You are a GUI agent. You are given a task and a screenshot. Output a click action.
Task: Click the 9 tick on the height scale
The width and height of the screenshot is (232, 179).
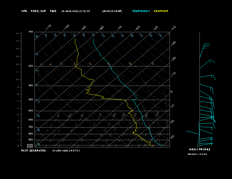click(18, 87)
